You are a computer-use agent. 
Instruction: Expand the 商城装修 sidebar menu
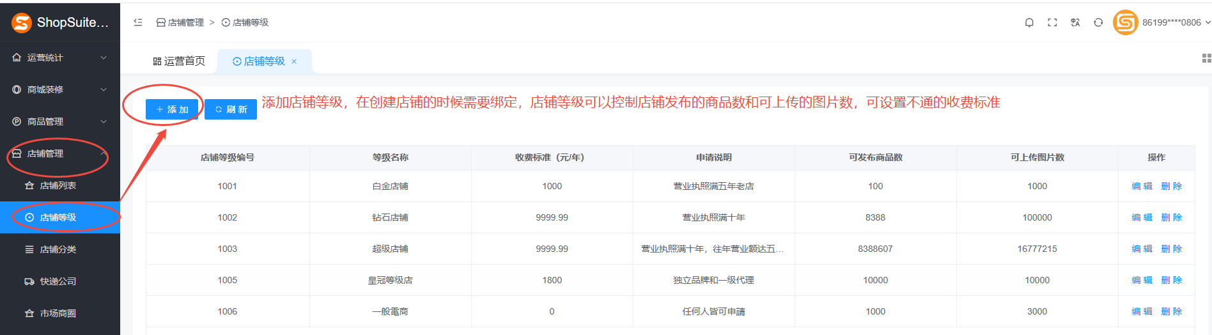(60, 90)
